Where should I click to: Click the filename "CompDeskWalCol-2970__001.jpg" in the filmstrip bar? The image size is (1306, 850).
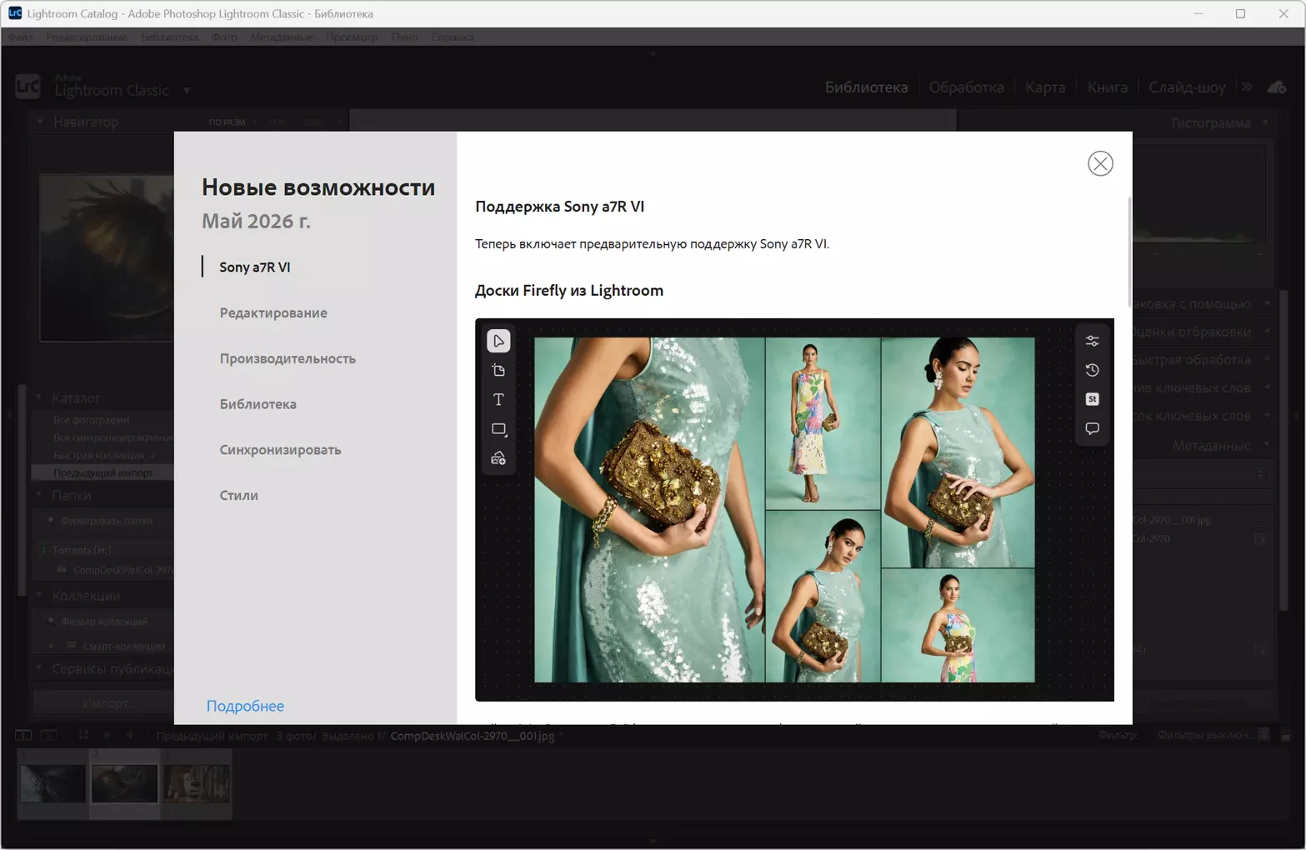(473, 736)
